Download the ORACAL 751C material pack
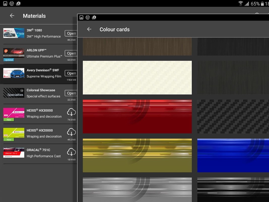 (x=71, y=152)
